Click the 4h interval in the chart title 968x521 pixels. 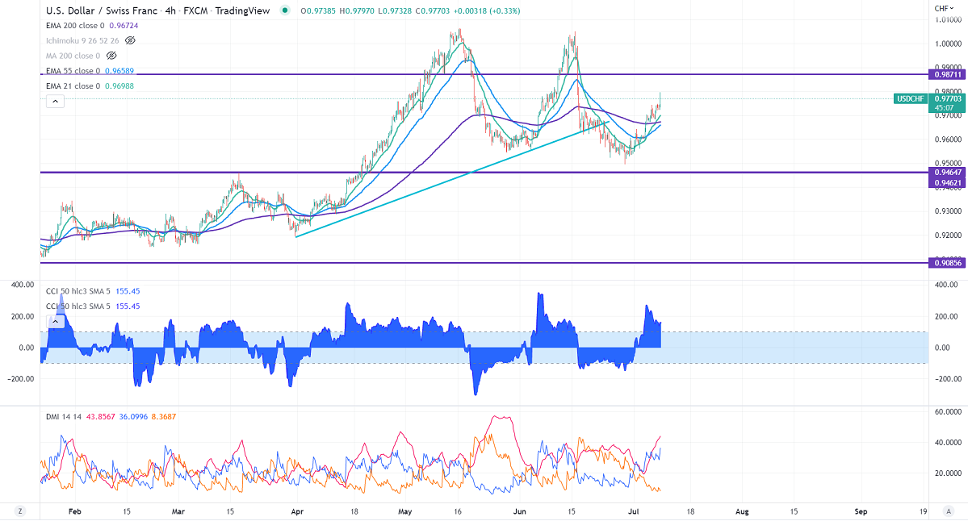point(170,10)
